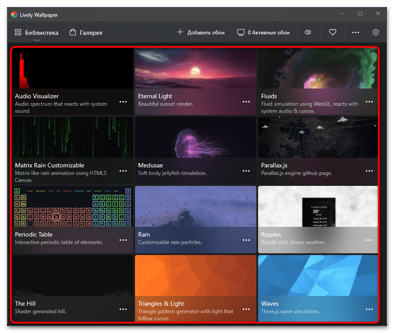
Task: Select the Triangles & Light thumbnail
Action: click(195, 276)
